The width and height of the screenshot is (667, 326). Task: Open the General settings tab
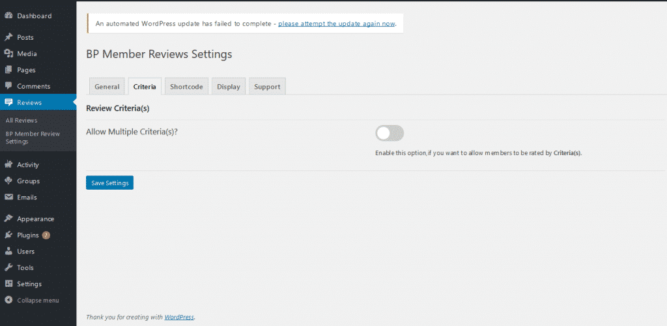[107, 87]
